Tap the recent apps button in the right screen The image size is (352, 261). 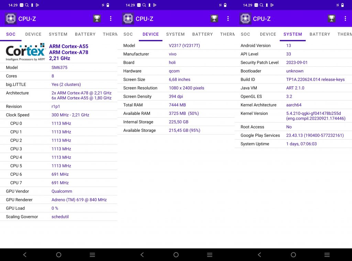coord(327,255)
